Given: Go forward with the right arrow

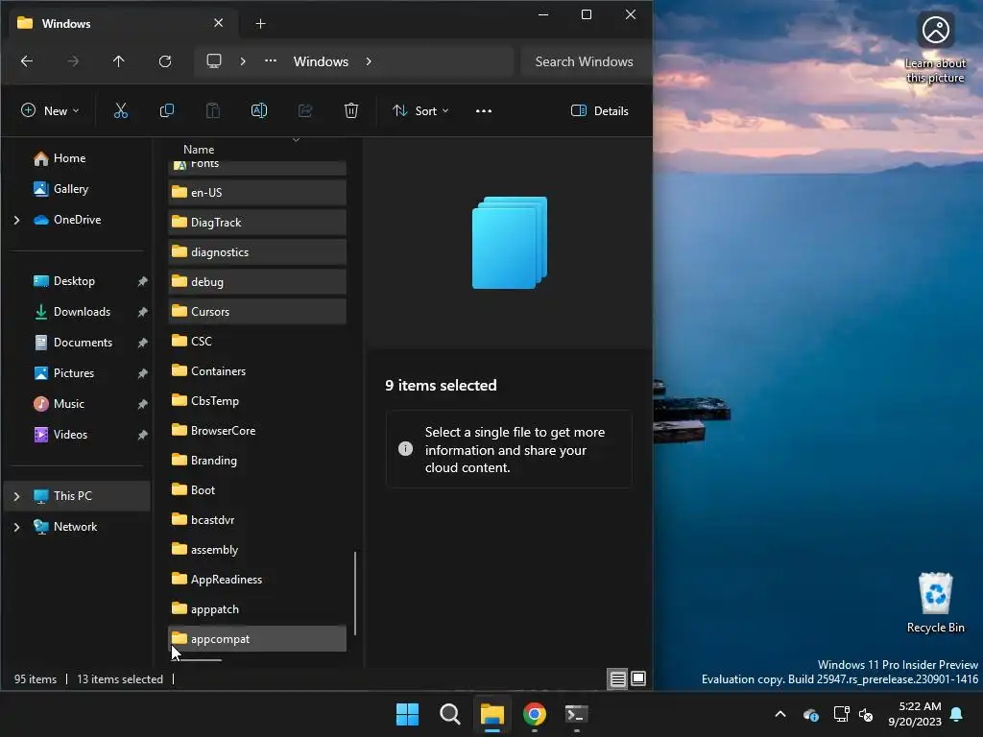Looking at the screenshot, I should [x=73, y=61].
